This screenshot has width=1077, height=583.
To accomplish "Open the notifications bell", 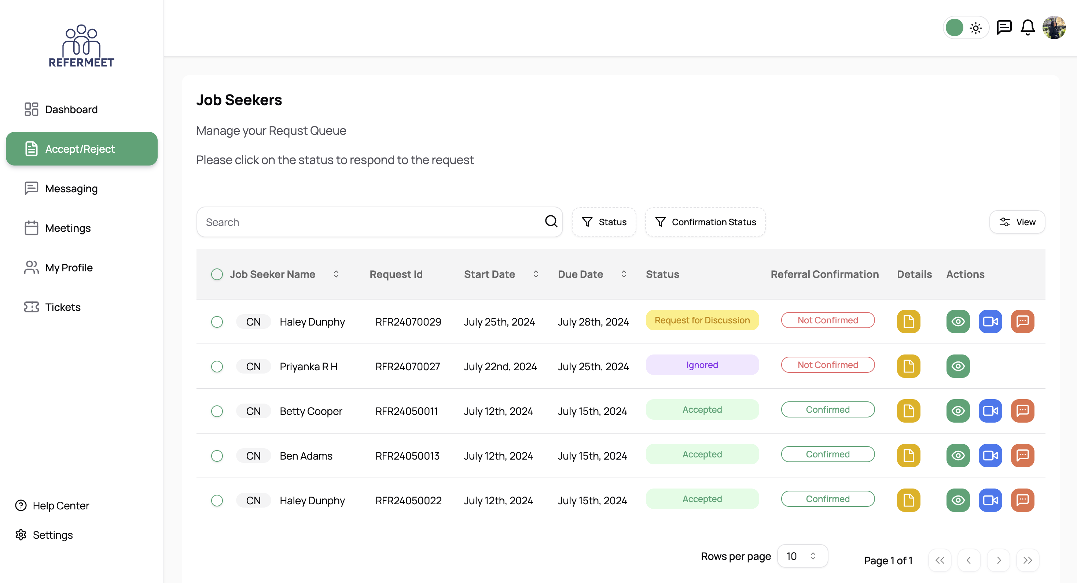I will pyautogui.click(x=1027, y=28).
